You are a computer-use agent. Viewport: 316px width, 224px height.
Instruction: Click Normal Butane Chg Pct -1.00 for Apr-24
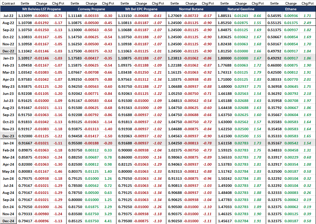coord(207,165)
